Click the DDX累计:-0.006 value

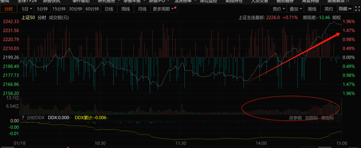pos(91,117)
